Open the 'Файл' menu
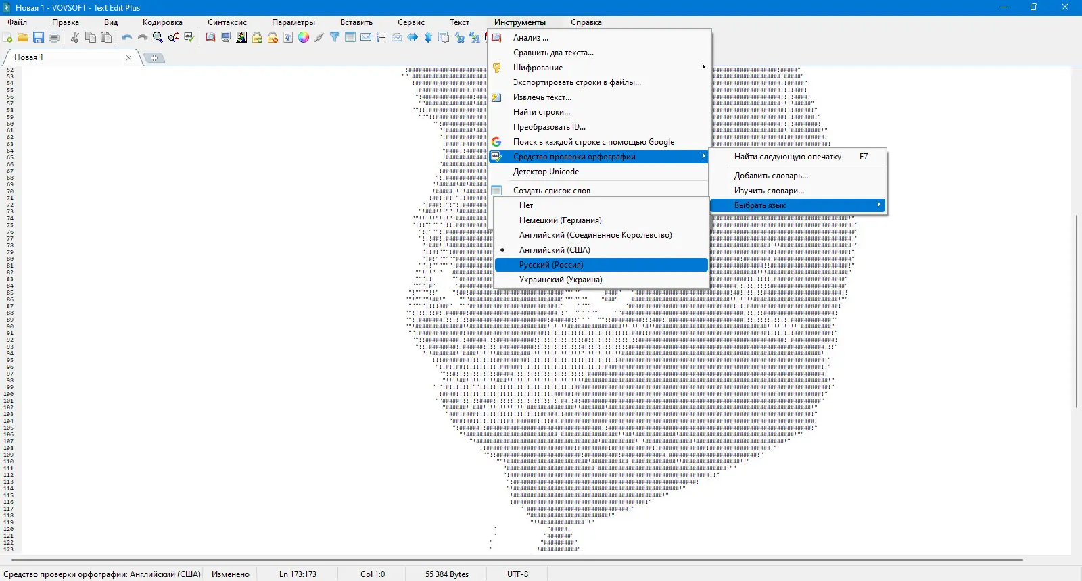 pos(18,22)
